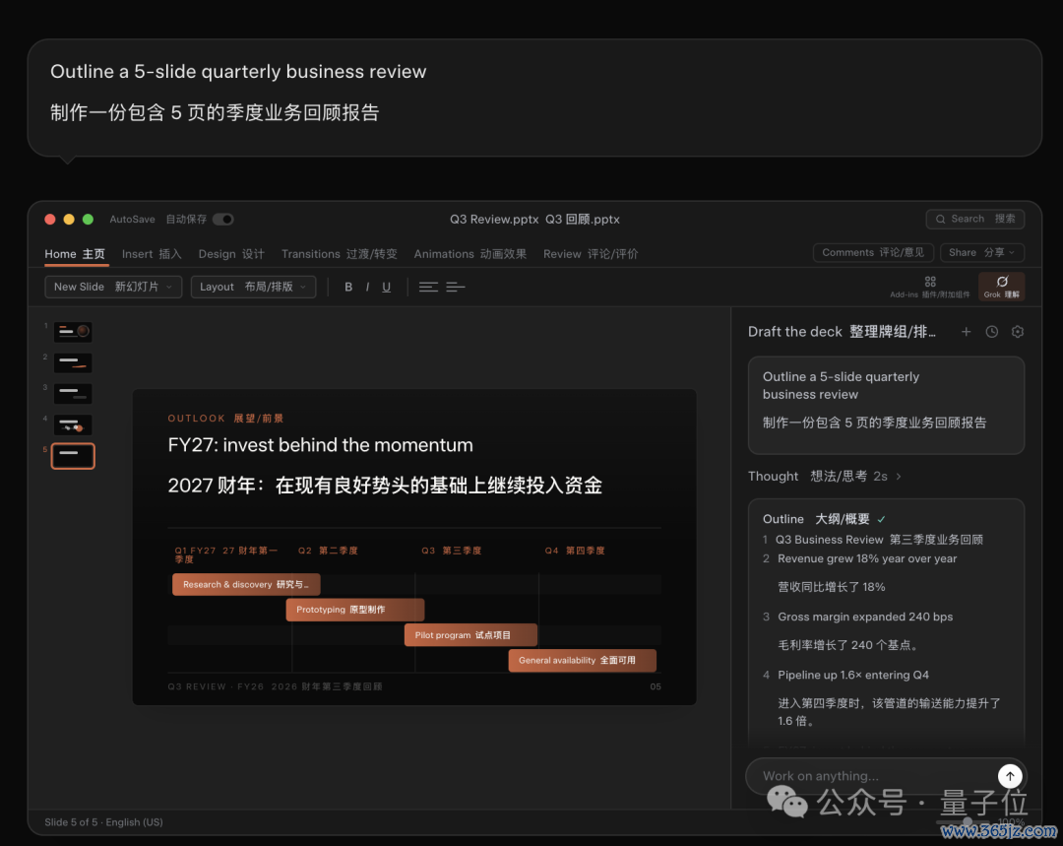Apply left text alignment icon
This screenshot has height=846, width=1063.
(456, 287)
